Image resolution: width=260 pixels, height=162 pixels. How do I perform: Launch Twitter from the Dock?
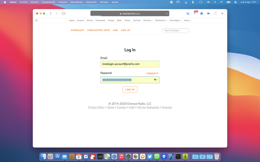[x=150, y=156]
